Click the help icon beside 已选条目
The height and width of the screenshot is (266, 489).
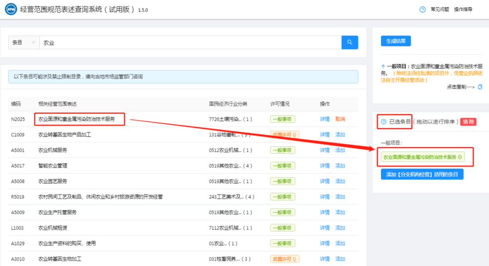[384, 122]
